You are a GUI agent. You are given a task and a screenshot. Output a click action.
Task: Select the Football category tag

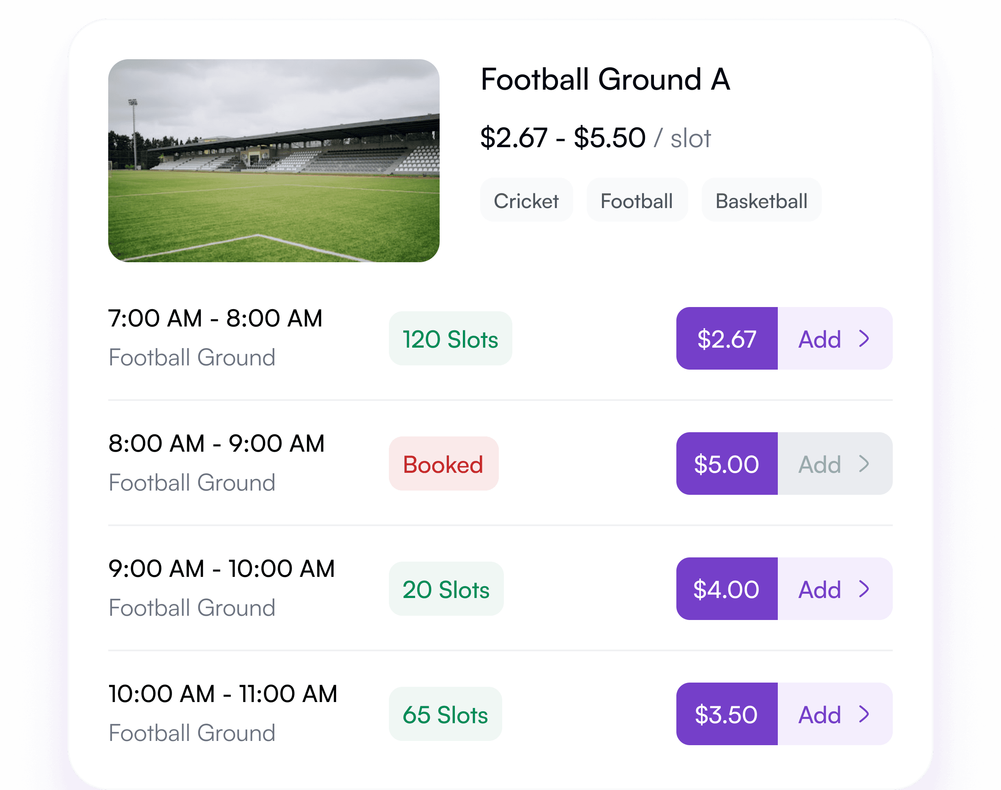coord(637,200)
